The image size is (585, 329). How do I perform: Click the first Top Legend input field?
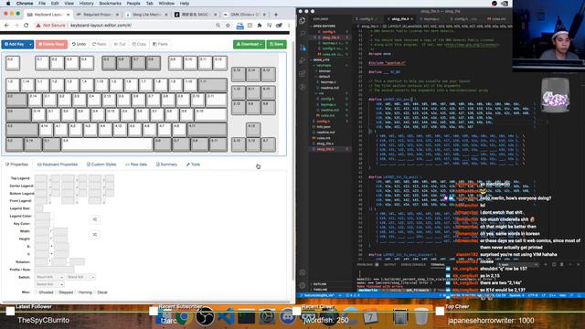tap(41, 178)
